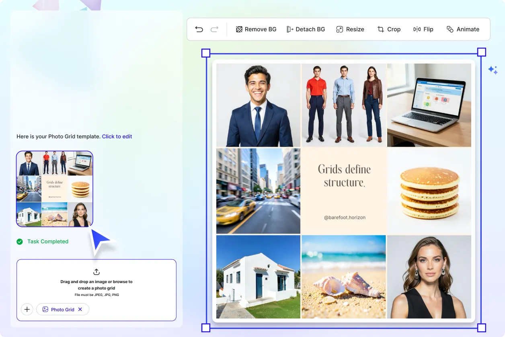The height and width of the screenshot is (337, 505).
Task: Select the Flip tool
Action: pos(423,29)
